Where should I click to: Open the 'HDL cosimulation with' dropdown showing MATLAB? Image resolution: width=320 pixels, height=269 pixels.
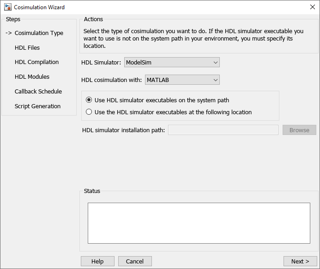click(182, 80)
